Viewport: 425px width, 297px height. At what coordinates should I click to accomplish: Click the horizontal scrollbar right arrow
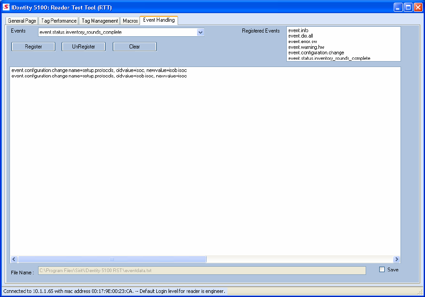[396, 259]
